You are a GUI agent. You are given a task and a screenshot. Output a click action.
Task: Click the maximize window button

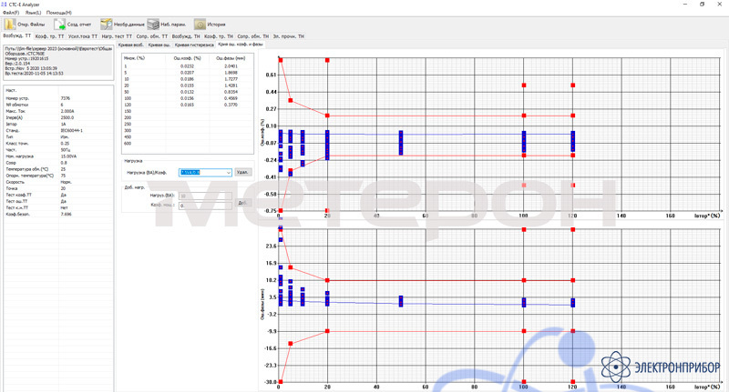pyautogui.click(x=702, y=5)
